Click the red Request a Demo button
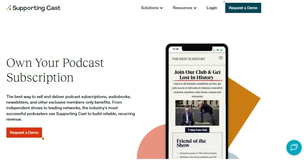The width and height of the screenshot is (304, 160). pyautogui.click(x=24, y=132)
